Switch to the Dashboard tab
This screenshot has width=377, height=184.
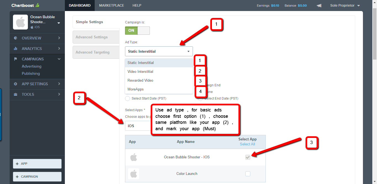click(80, 6)
